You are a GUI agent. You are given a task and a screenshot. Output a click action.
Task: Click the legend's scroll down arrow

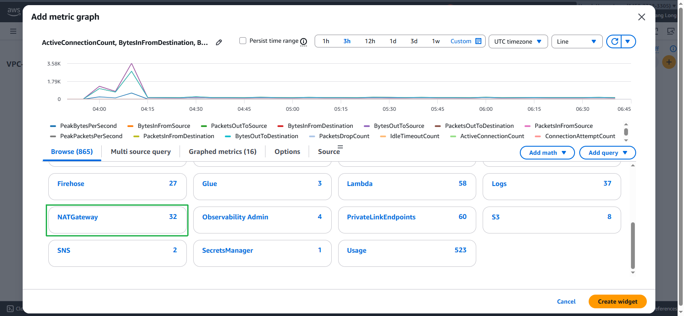[x=626, y=140]
